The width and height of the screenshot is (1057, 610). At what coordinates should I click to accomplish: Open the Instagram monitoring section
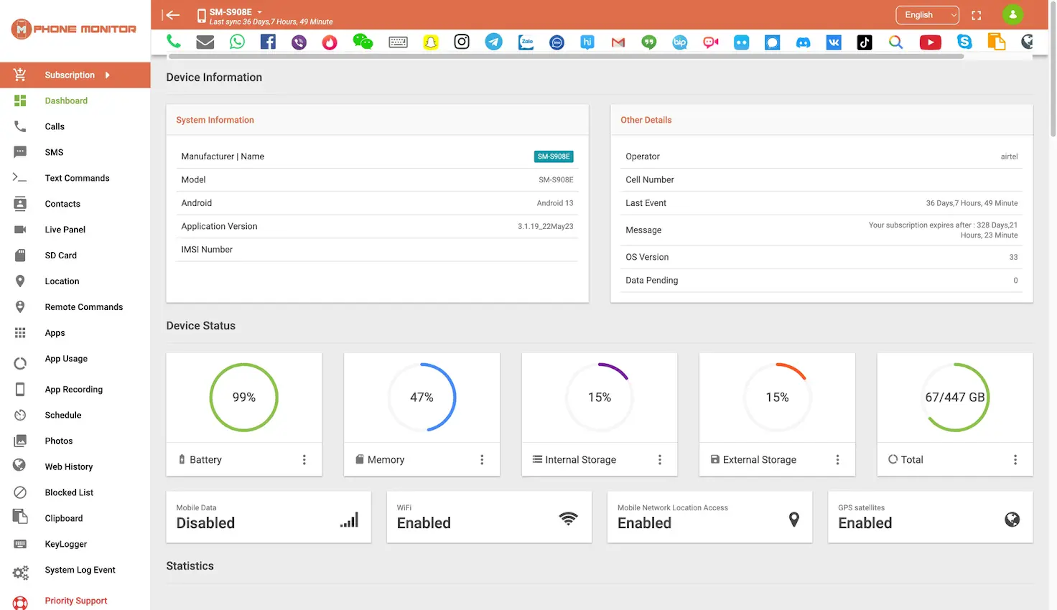coord(462,42)
